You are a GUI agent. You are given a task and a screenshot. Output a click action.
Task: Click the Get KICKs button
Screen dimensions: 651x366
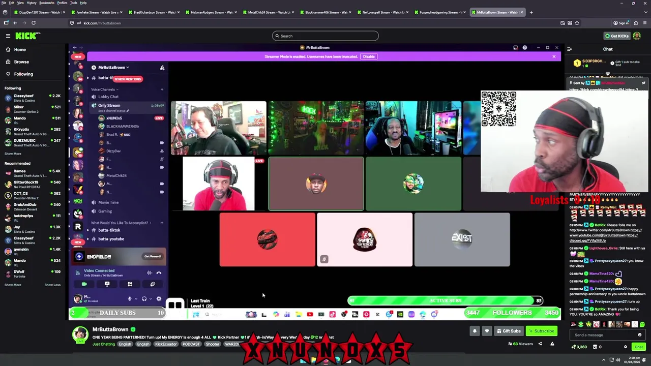pyautogui.click(x=616, y=36)
